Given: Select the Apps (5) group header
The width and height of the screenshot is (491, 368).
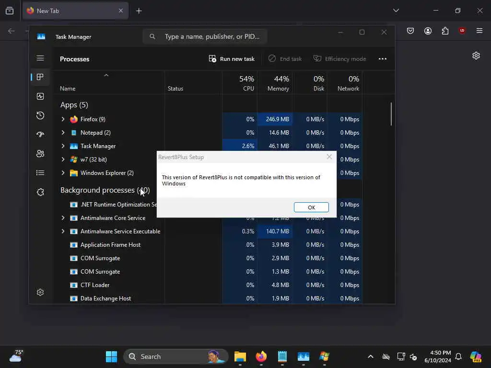Looking at the screenshot, I should (x=74, y=105).
